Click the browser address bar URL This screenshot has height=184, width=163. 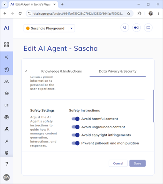78,14
